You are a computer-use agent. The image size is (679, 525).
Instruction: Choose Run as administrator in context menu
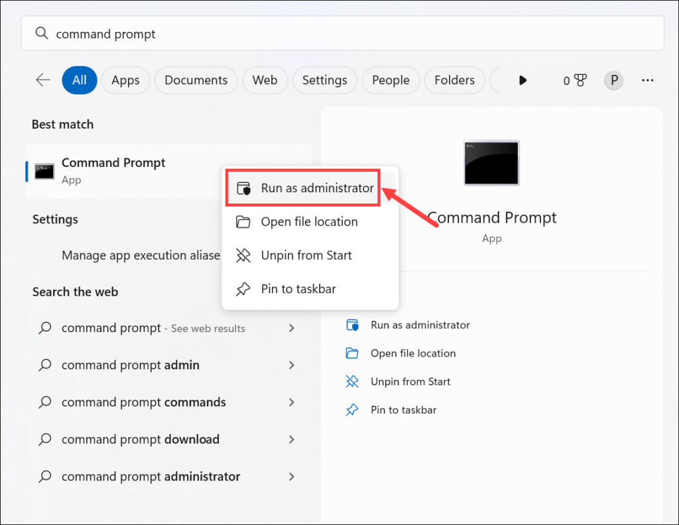(317, 188)
